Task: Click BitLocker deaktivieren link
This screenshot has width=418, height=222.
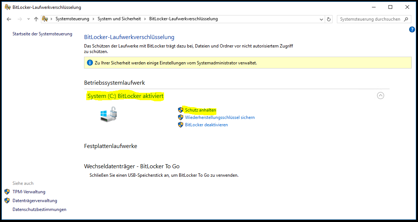Action: 206,124
